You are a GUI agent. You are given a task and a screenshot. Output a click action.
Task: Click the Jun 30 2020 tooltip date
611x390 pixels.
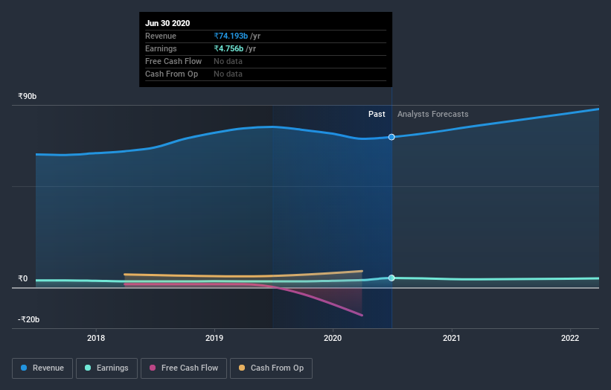pyautogui.click(x=167, y=23)
